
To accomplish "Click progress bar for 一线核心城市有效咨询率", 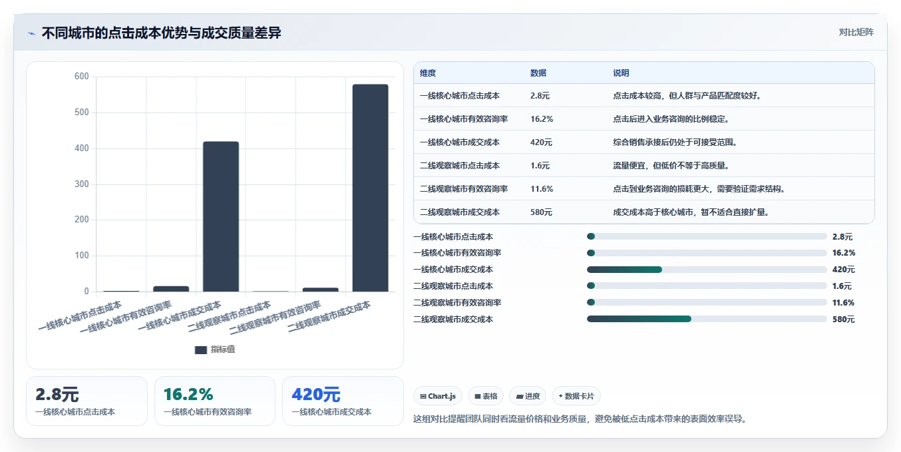I will [x=707, y=253].
